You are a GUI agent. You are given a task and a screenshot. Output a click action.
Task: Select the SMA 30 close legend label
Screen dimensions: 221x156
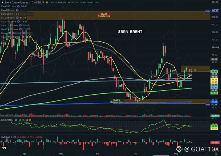coord(8,18)
